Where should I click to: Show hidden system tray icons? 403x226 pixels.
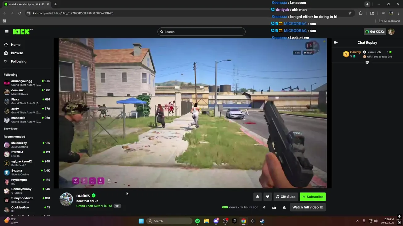pyautogui.click(x=357, y=221)
